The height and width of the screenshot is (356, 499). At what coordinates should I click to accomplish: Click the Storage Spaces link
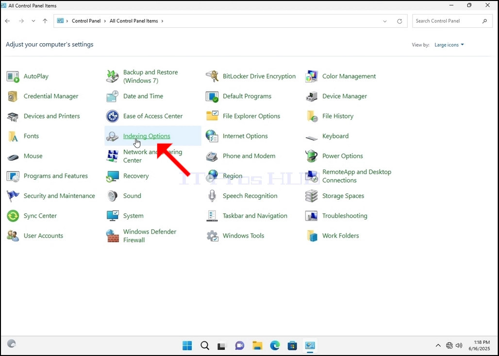click(x=343, y=196)
